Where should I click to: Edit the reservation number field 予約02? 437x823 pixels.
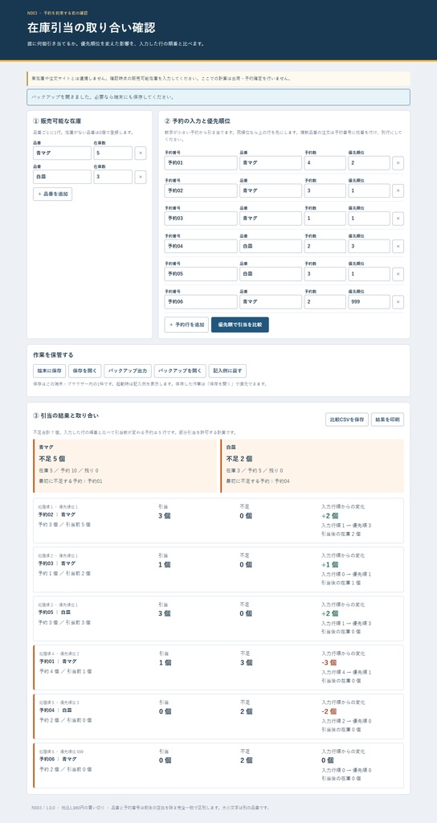201,190
